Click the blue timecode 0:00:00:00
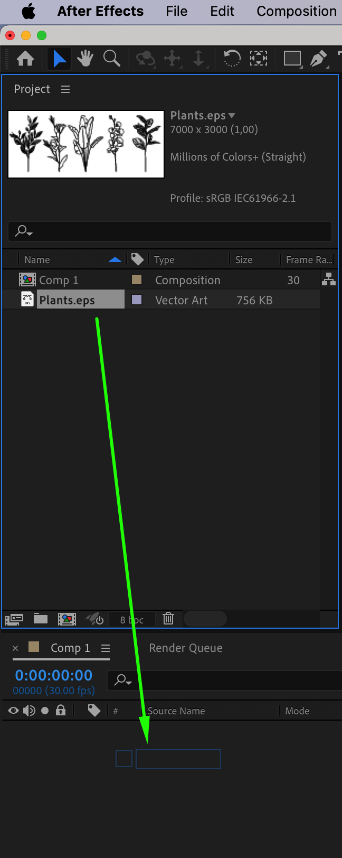 point(54,675)
